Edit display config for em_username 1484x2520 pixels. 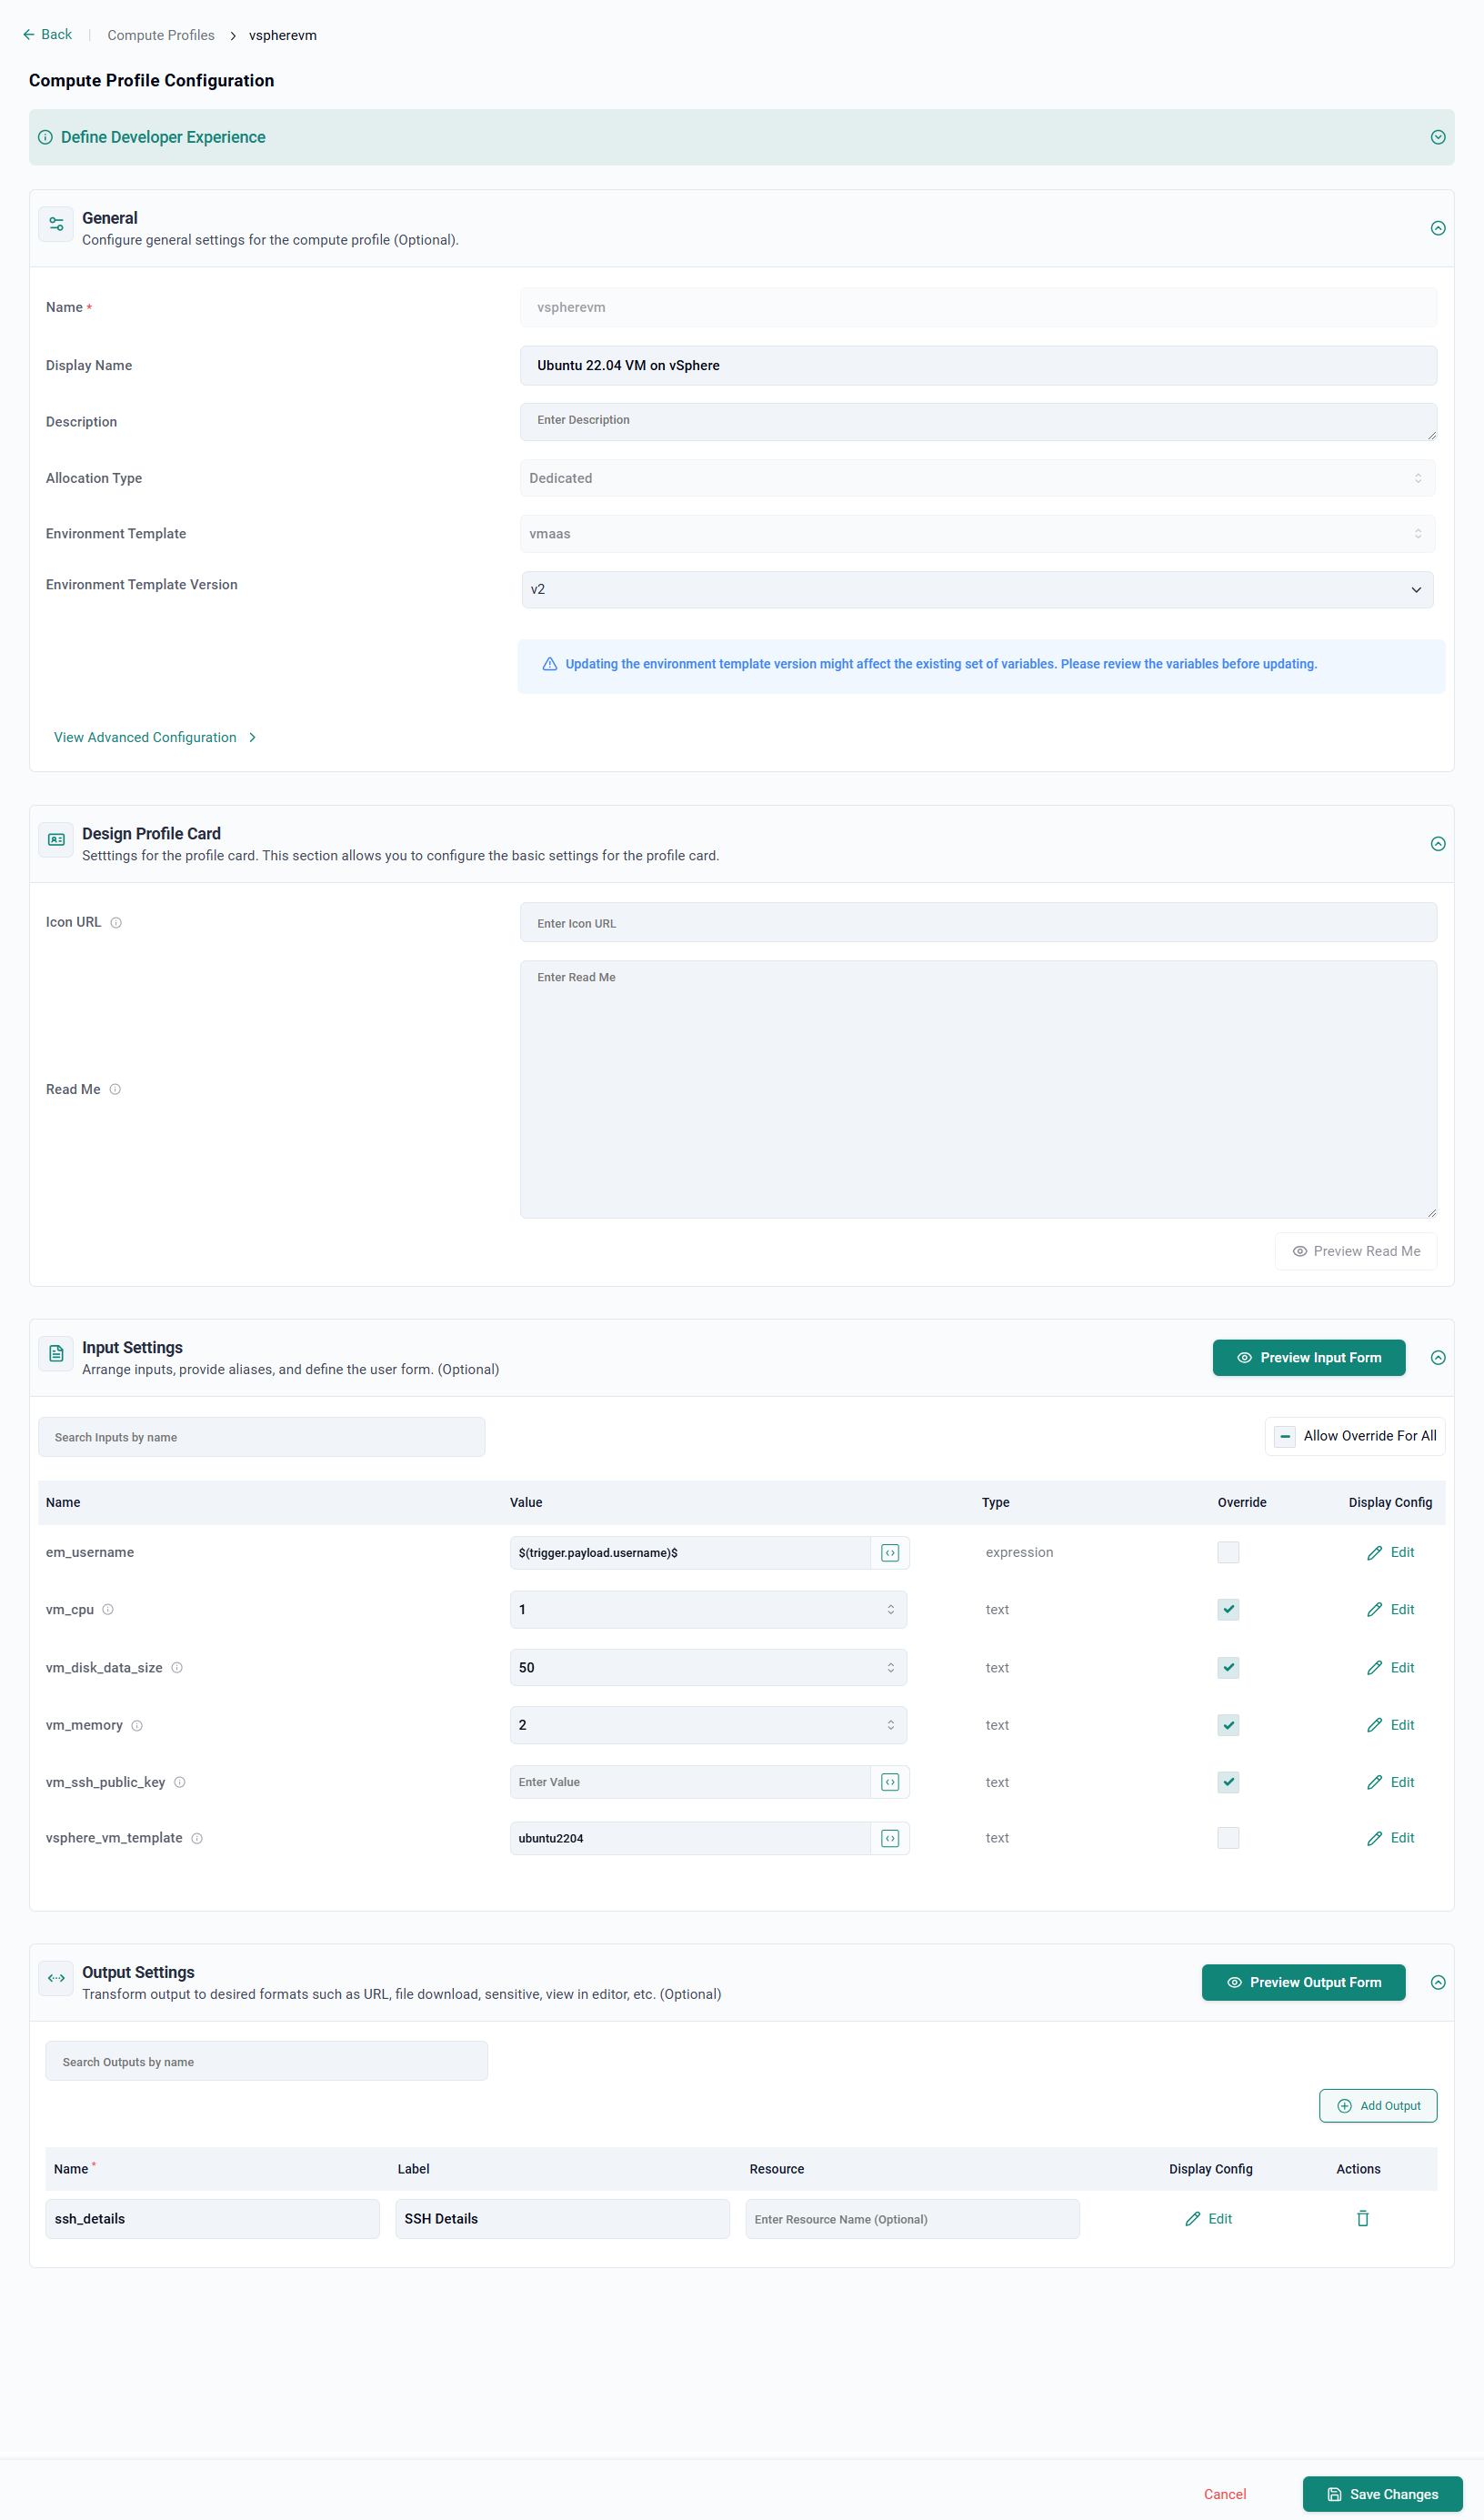pyautogui.click(x=1391, y=1553)
